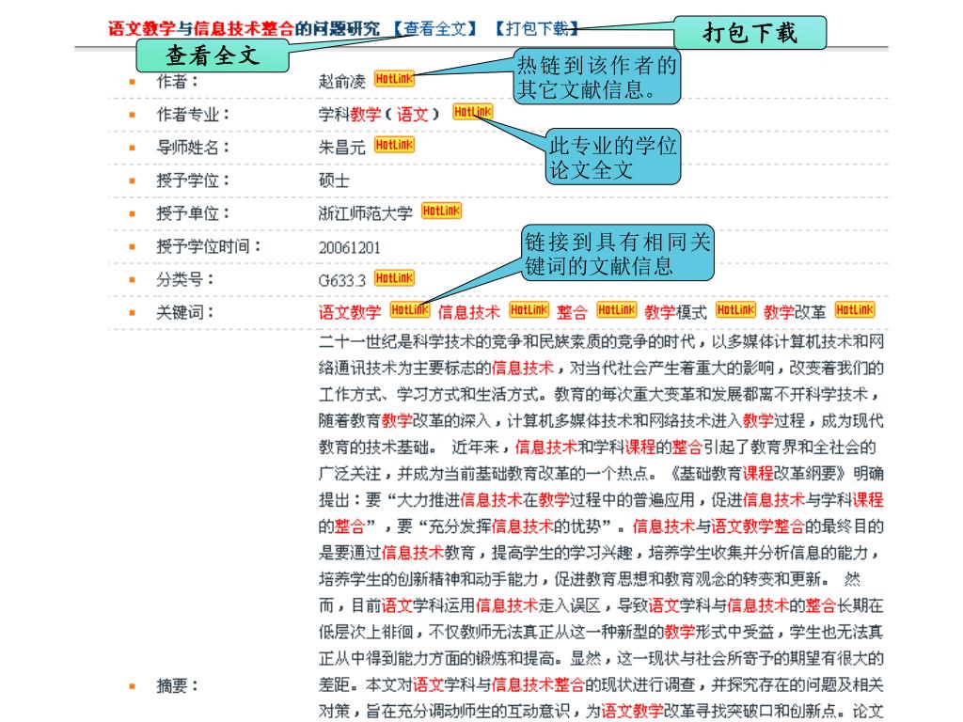963x722 pixels.
Task: Click the HotLink icon after keyword 信息技术
Action: click(x=529, y=310)
